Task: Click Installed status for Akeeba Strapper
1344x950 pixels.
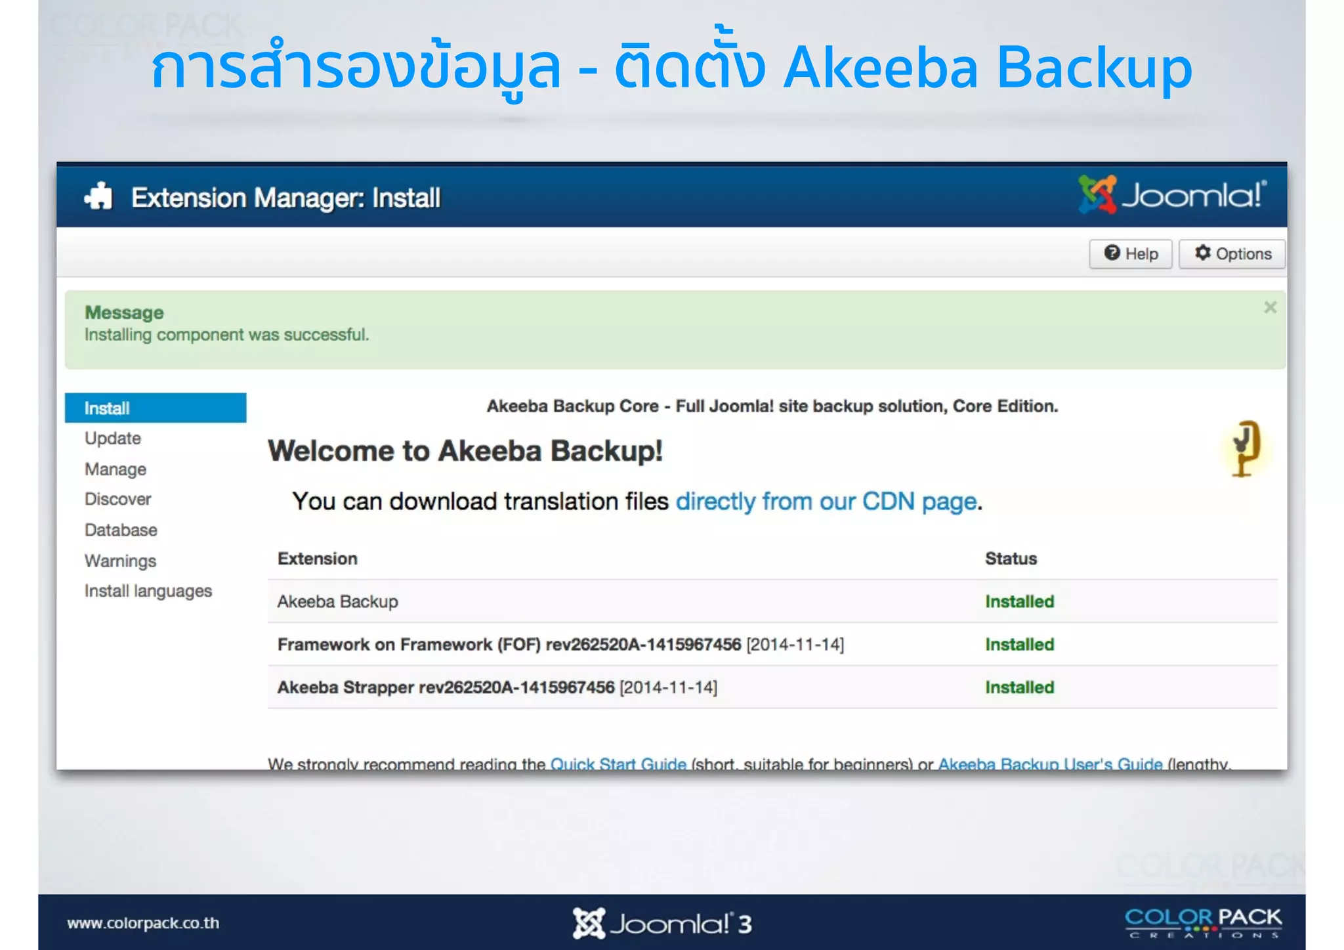Action: 1019,687
